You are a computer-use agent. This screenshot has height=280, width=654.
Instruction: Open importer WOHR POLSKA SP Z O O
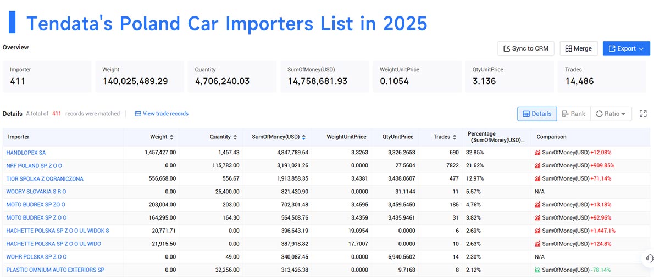pyautogui.click(x=36, y=257)
